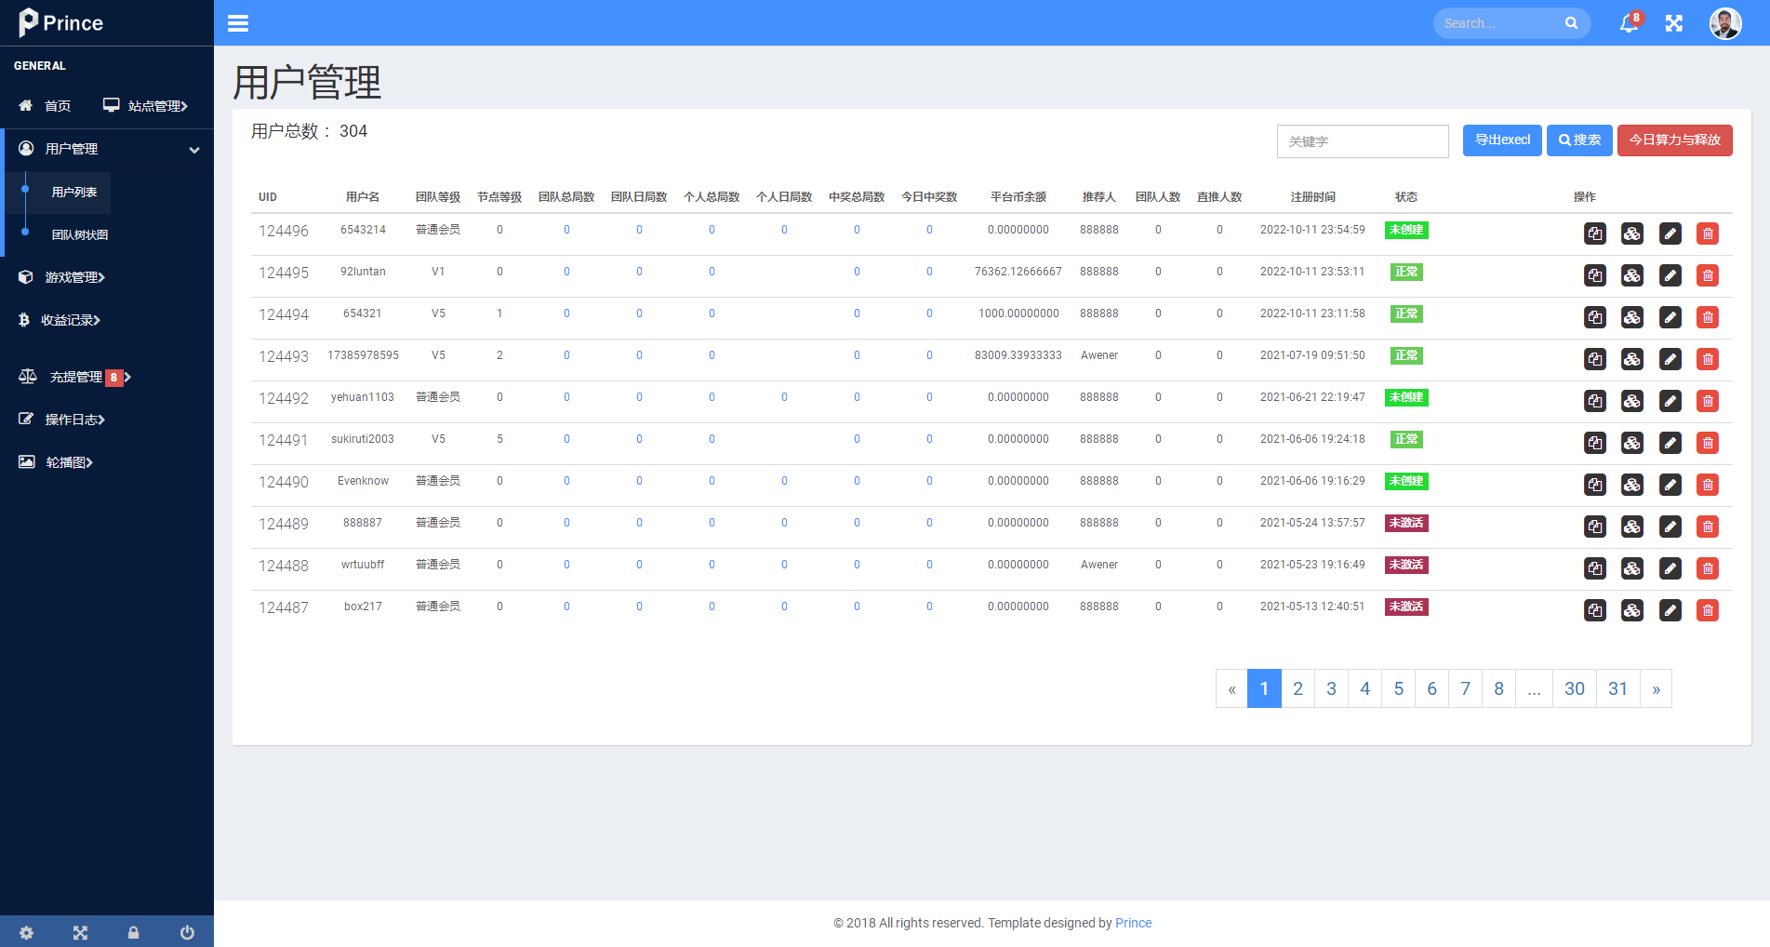Click the copy icon for user sukiruti2003
This screenshot has height=947, width=1770.
coord(1595,443)
